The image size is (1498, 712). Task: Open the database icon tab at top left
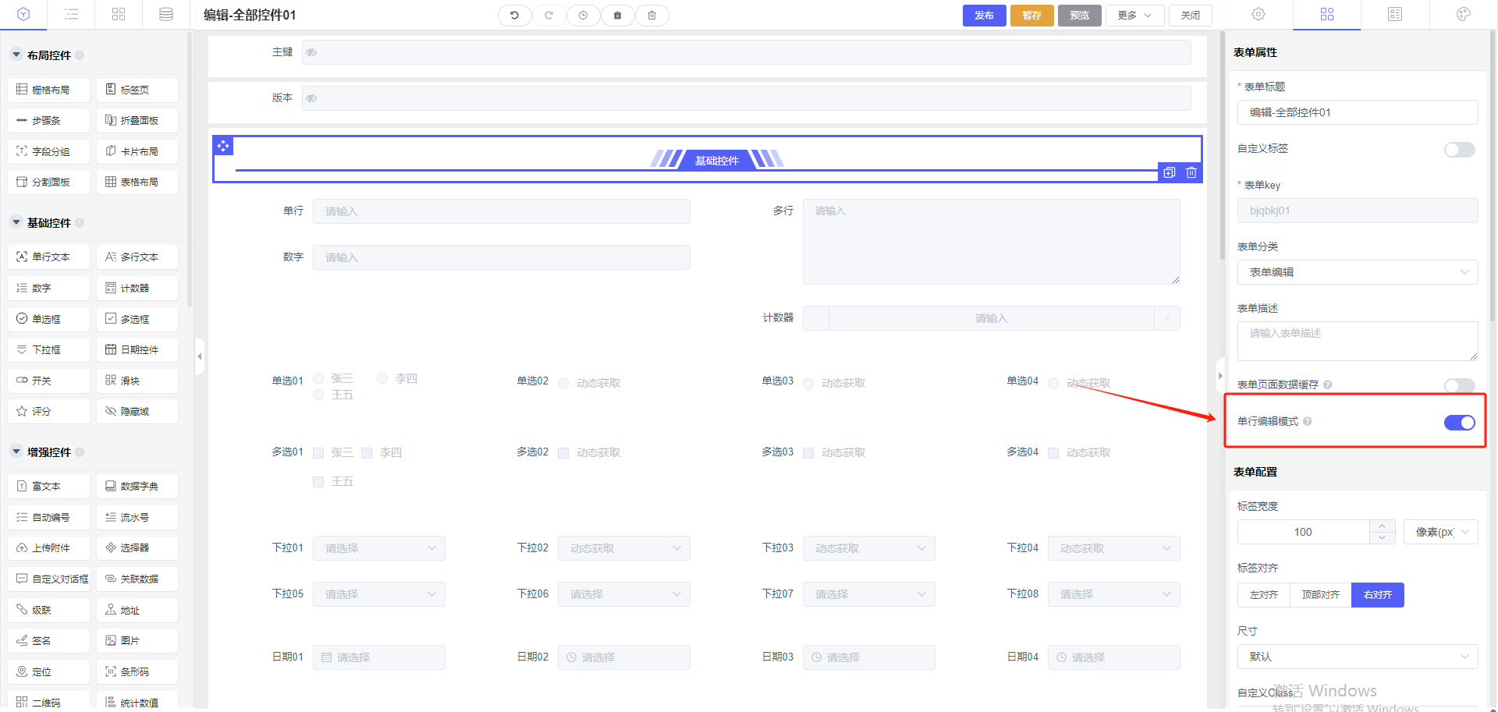165,15
